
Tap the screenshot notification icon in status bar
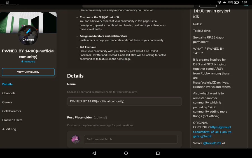coord(7,2)
